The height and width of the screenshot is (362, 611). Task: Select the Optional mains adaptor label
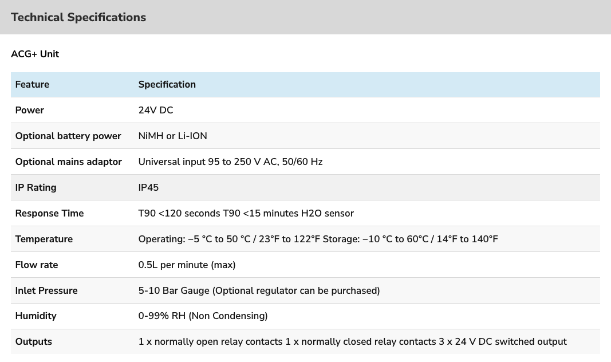coord(69,162)
